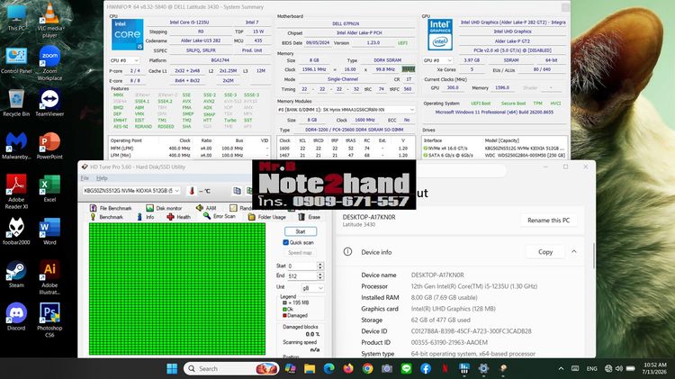Open the HWiNFO GPU #0 selector dropdown
Image resolution: width=675 pixels, height=379 pixels.
(x=437, y=60)
